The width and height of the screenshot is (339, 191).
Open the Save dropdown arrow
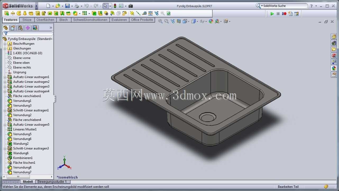coord(72,6)
